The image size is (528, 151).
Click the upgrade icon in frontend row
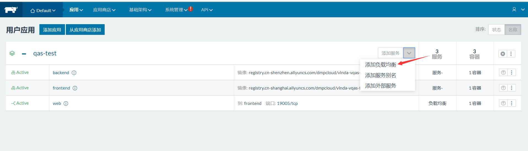tap(503, 88)
